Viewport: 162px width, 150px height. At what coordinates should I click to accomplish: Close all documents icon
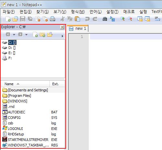coord(45,19)
